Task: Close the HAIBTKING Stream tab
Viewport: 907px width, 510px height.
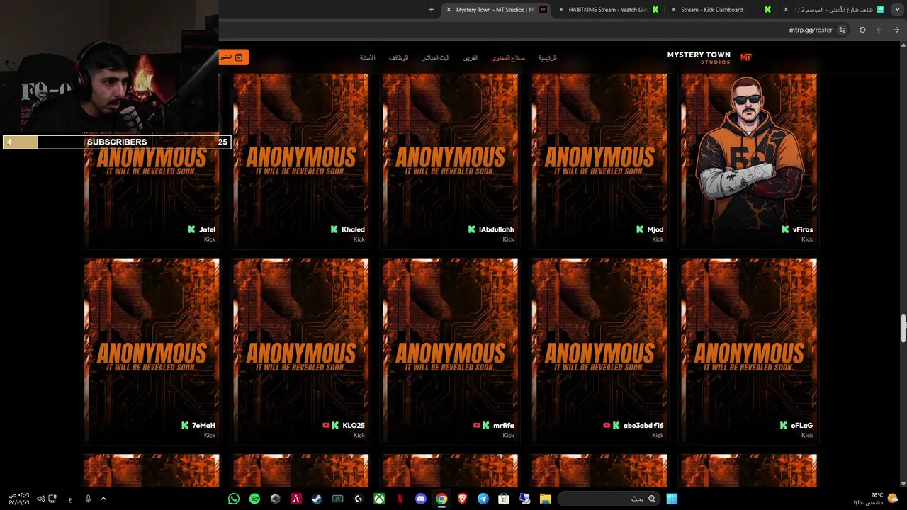Action: click(561, 10)
